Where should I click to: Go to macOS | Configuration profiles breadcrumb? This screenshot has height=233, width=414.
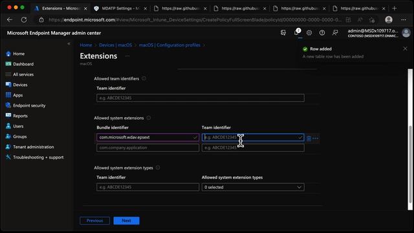coord(169,45)
